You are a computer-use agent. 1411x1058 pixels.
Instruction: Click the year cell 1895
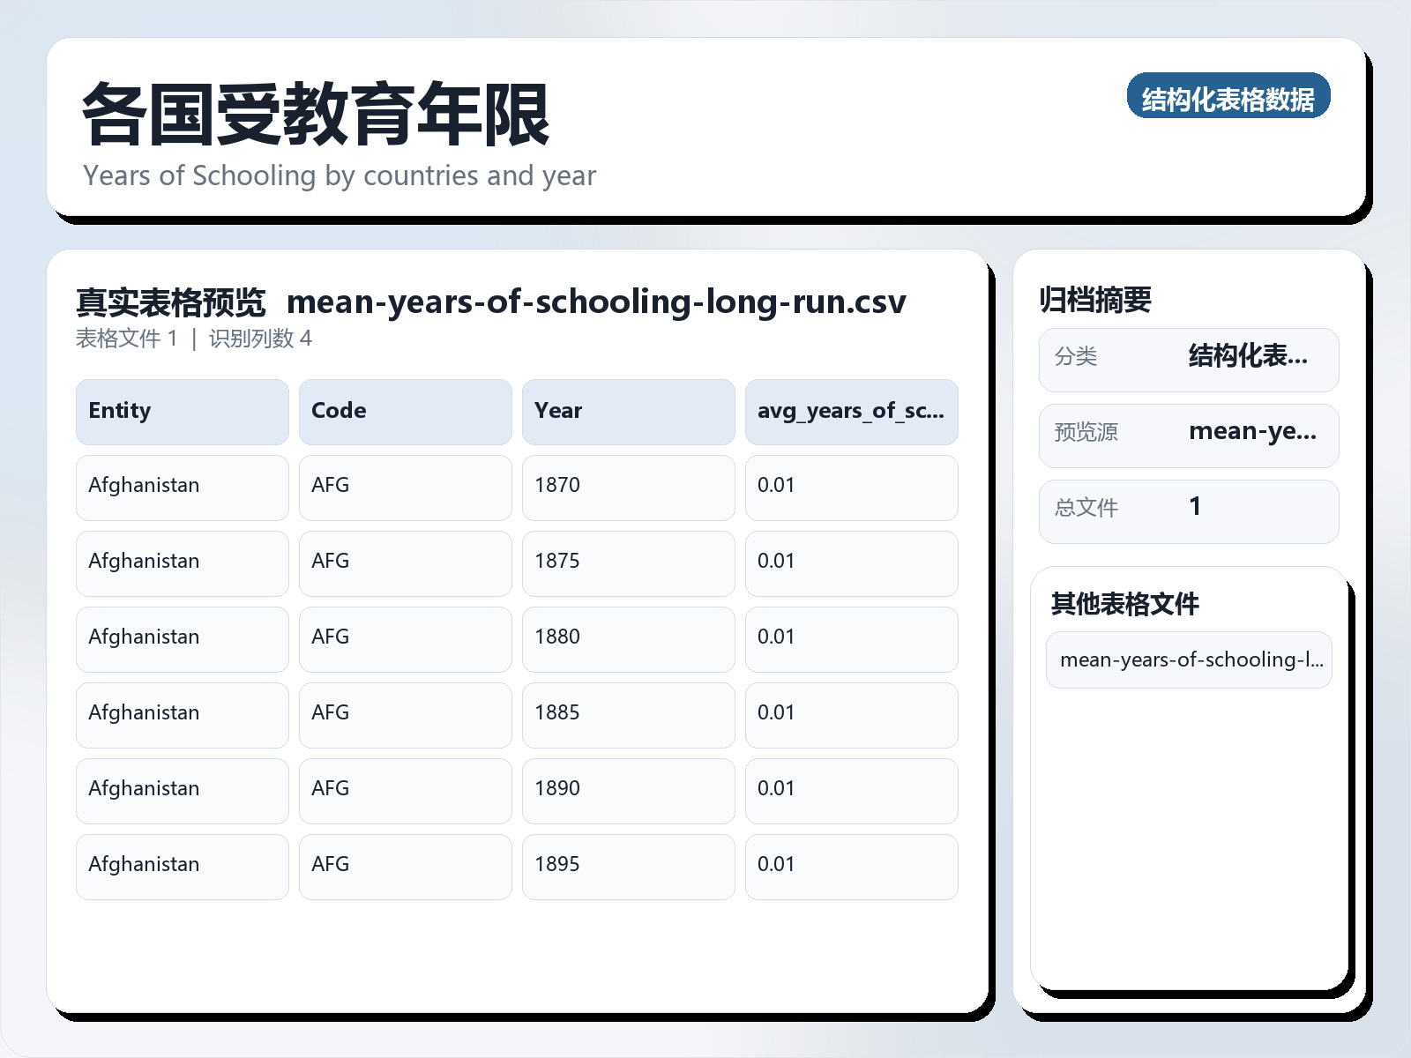[x=628, y=867]
